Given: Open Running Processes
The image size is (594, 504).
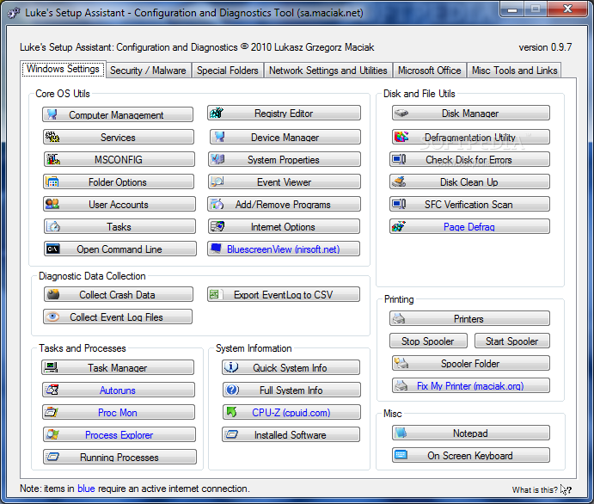Looking at the screenshot, I should click(x=119, y=457).
